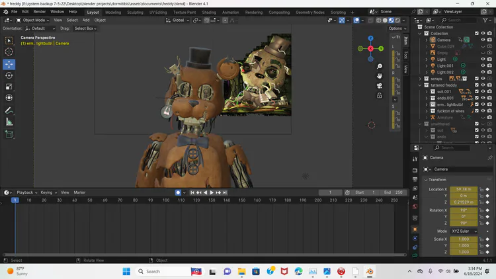The image size is (496, 279).
Task: Switch to solid viewport shading
Action: pyautogui.click(x=385, y=20)
